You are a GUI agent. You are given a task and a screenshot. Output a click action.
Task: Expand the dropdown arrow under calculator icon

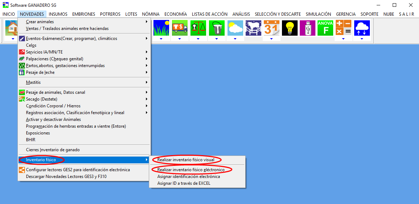(x=343, y=39)
